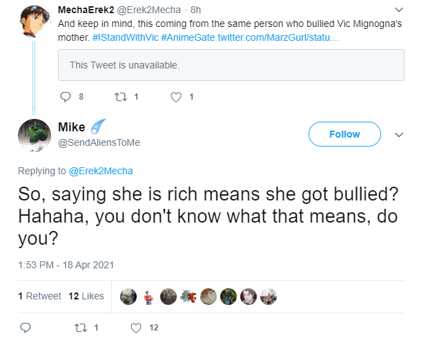The image size is (428, 345).
Task: Open the last liker avatar thumbnail
Action: click(x=269, y=297)
